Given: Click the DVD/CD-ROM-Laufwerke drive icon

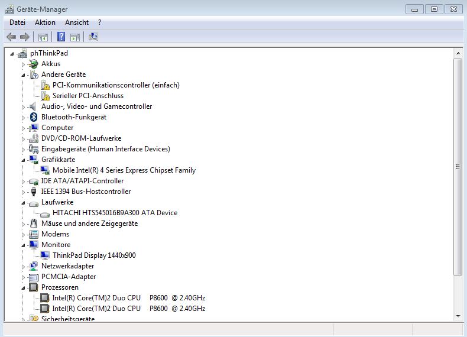Looking at the screenshot, I should 34,138.
